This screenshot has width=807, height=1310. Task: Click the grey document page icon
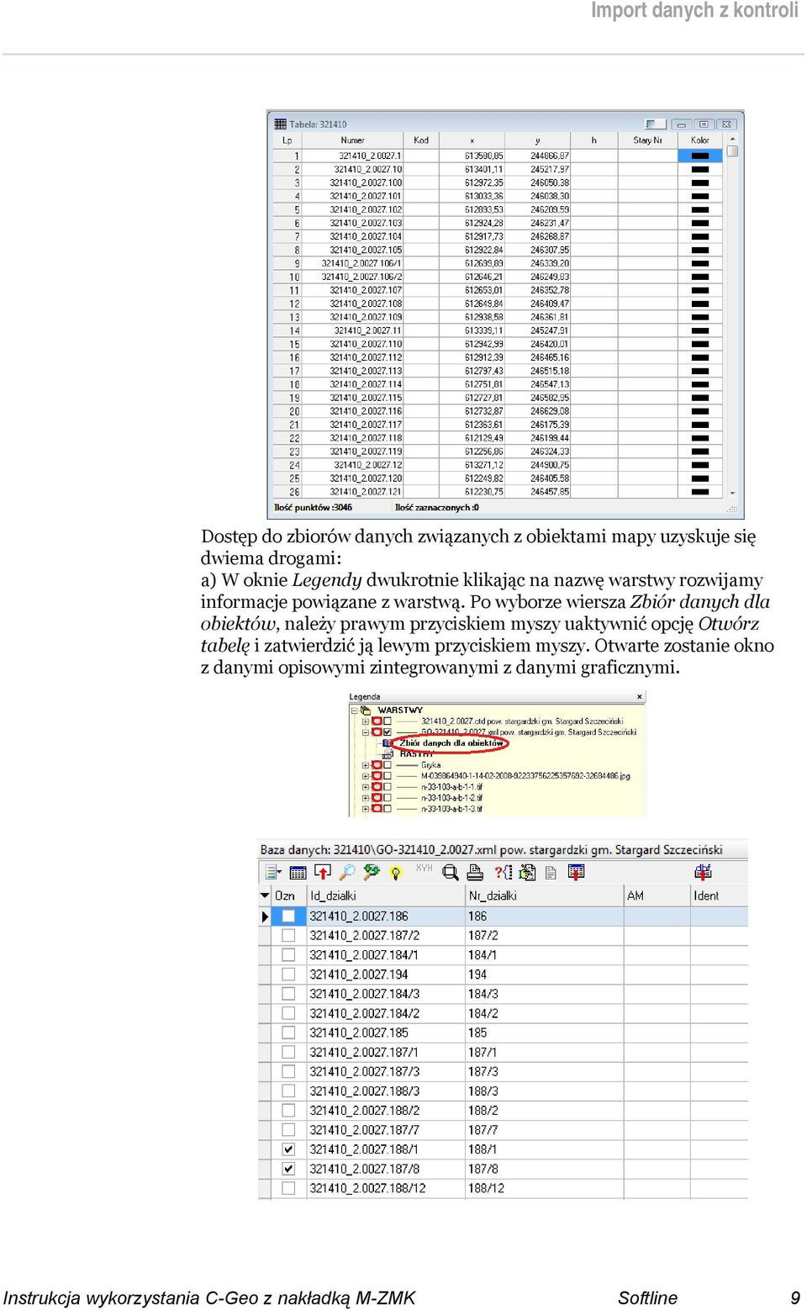(550, 873)
